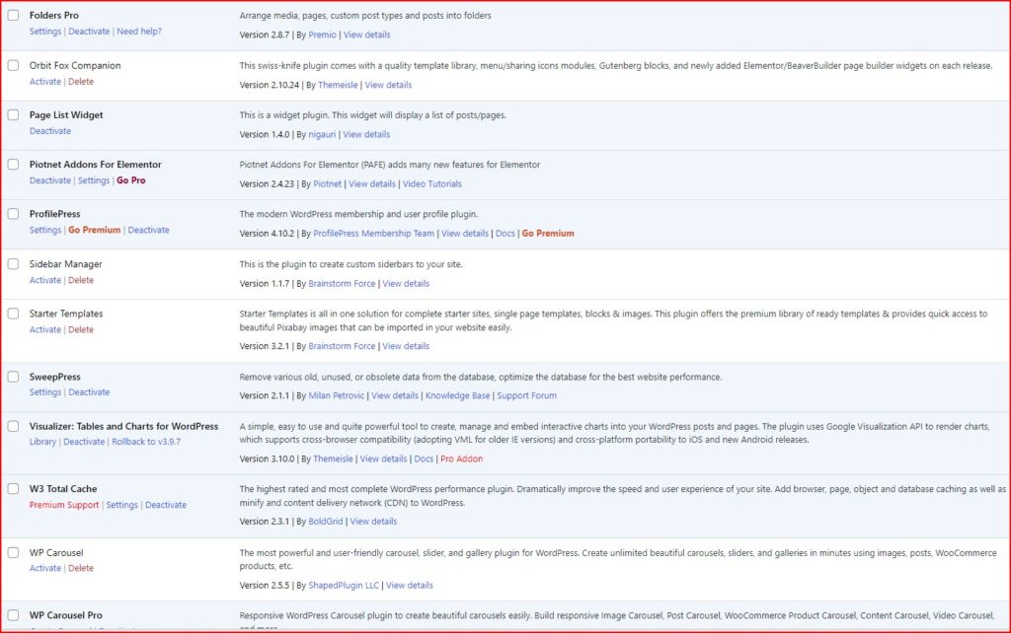Deactivate Piotnet Addons For Elementor

click(x=50, y=180)
